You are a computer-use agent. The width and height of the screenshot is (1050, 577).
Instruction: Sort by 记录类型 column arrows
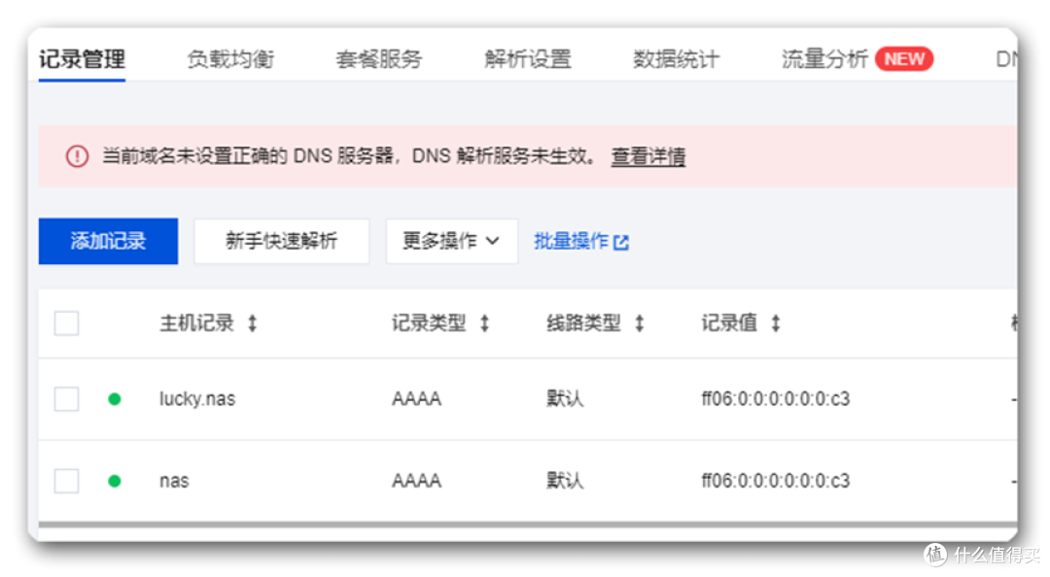pyautogui.click(x=485, y=324)
